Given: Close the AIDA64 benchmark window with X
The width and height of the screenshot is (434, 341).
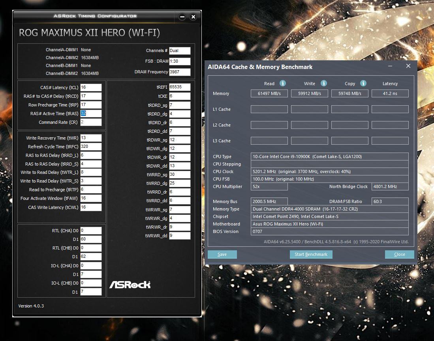Looking at the screenshot, I should pos(408,66).
